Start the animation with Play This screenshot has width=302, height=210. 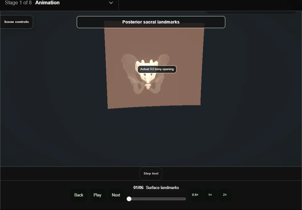coord(97,195)
